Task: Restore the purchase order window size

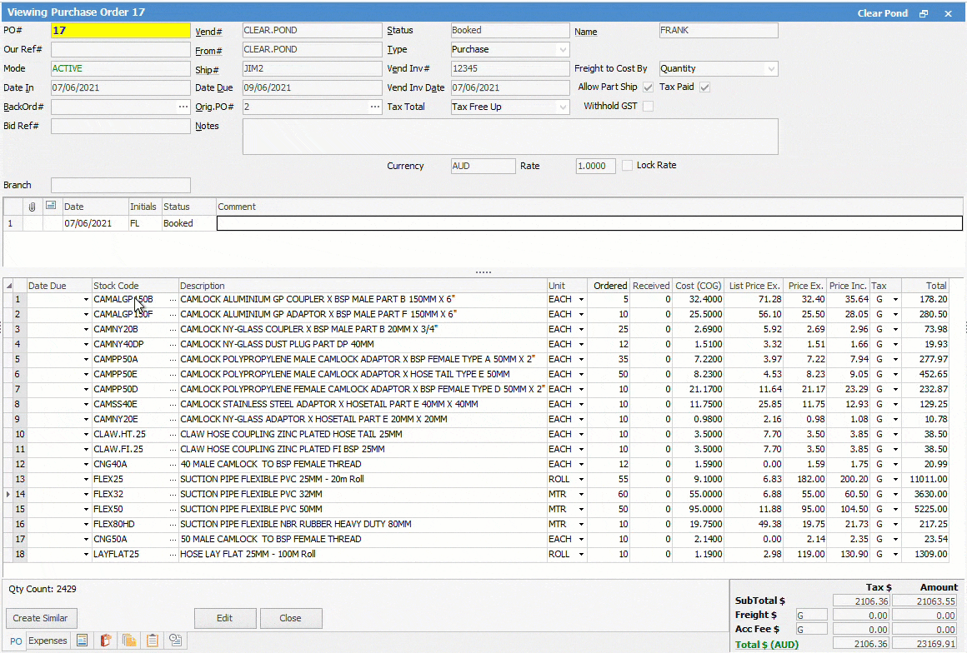Action: click(x=924, y=14)
